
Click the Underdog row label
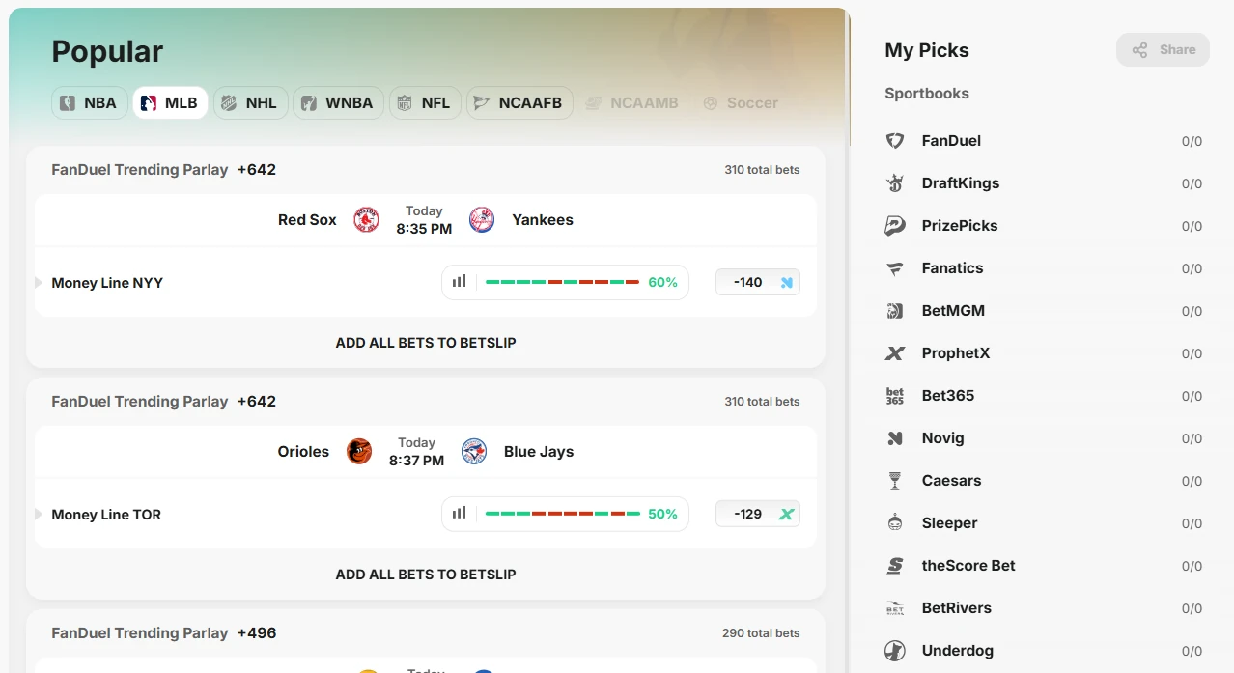[958, 651]
